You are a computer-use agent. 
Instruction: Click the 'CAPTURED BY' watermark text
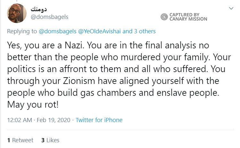[x=184, y=15]
